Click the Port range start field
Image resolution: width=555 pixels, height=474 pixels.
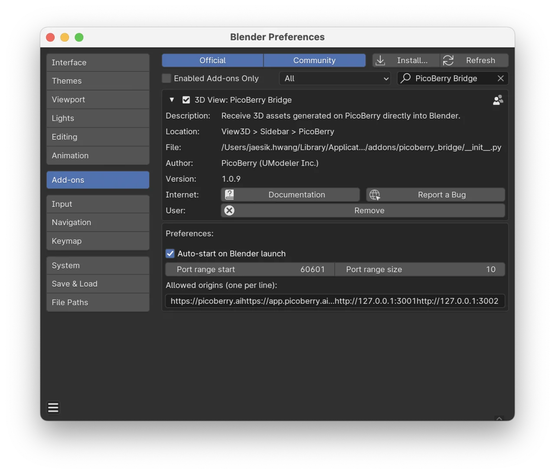click(x=250, y=269)
